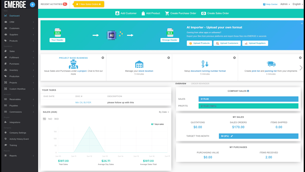Dismiss the document running number card
Screen dimensions: 305x172
click(x=234, y=58)
